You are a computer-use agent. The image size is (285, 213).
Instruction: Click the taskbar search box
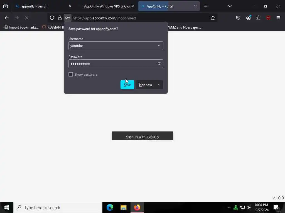(x=58, y=207)
